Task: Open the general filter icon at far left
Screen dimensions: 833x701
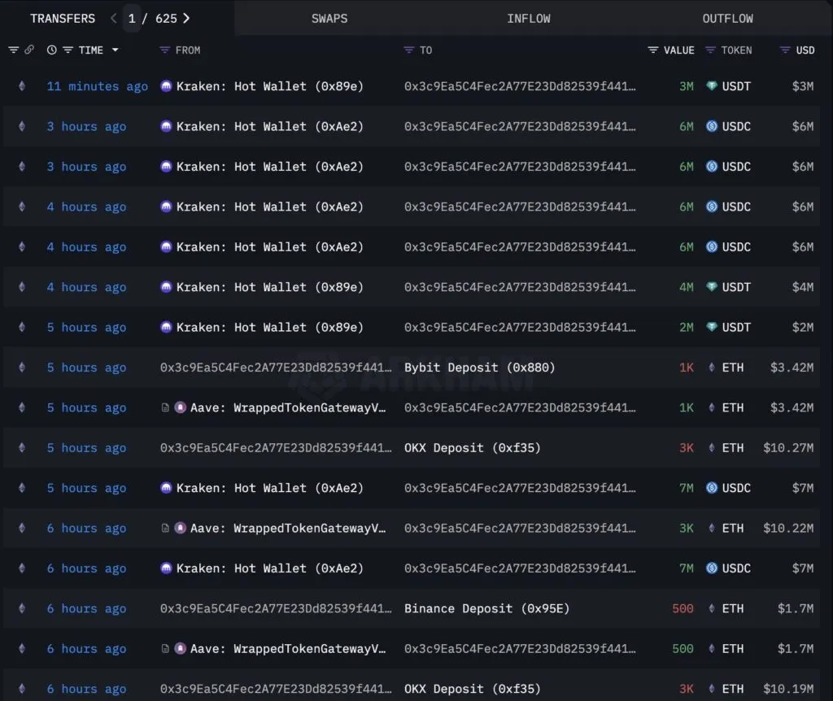Action: point(14,50)
